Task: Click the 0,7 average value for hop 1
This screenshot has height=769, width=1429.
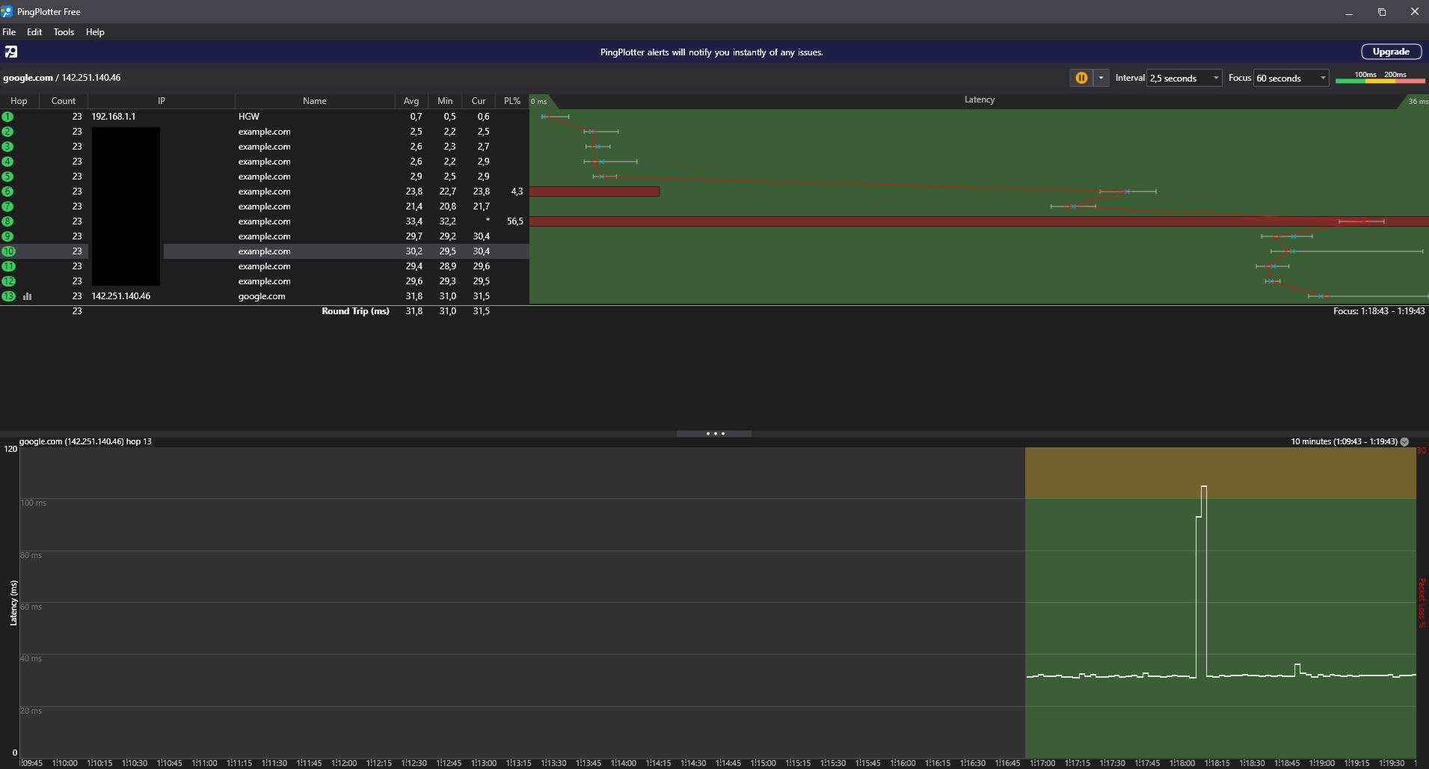Action: [416, 117]
